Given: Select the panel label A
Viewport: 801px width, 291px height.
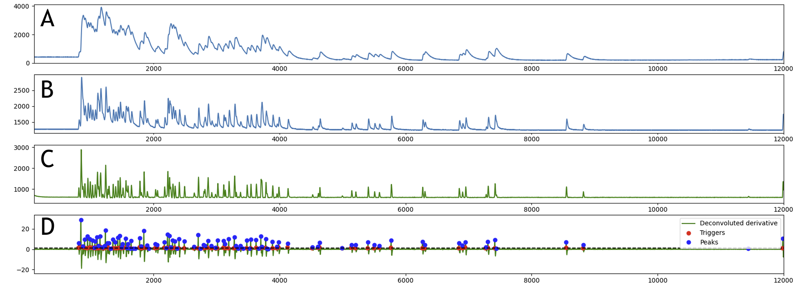Looking at the screenshot, I should click(x=47, y=19).
